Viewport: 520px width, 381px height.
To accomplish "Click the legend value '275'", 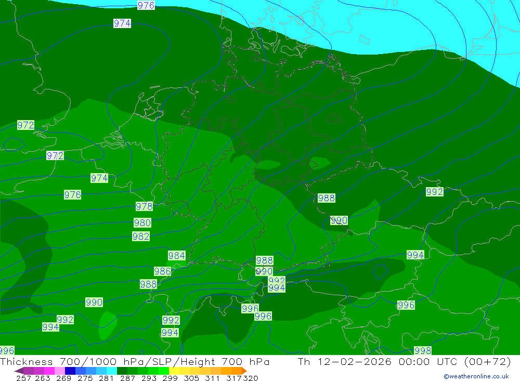I will pos(85,378).
